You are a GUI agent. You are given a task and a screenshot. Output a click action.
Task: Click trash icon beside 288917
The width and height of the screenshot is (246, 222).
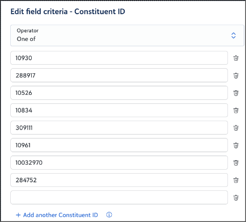pyautogui.click(x=236, y=76)
